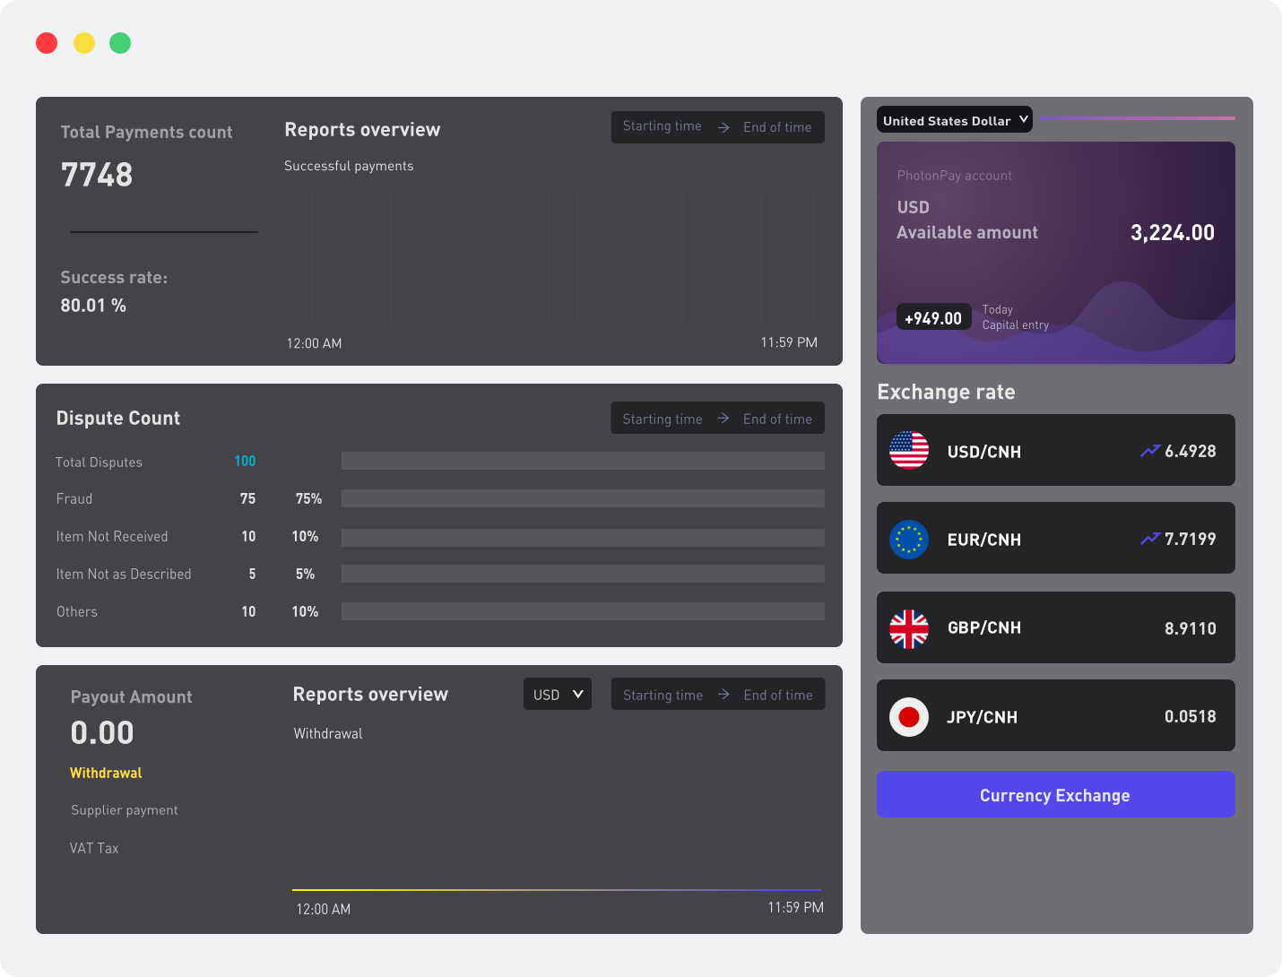Open the GBP/CNH exchange rate card
The height and width of the screenshot is (977, 1282).
[x=1056, y=627]
